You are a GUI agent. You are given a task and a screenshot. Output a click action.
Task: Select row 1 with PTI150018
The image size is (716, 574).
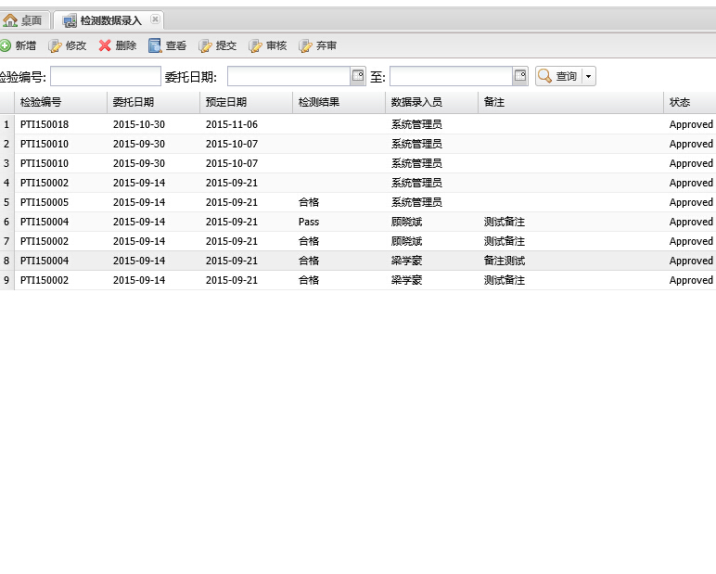[x=45, y=124]
